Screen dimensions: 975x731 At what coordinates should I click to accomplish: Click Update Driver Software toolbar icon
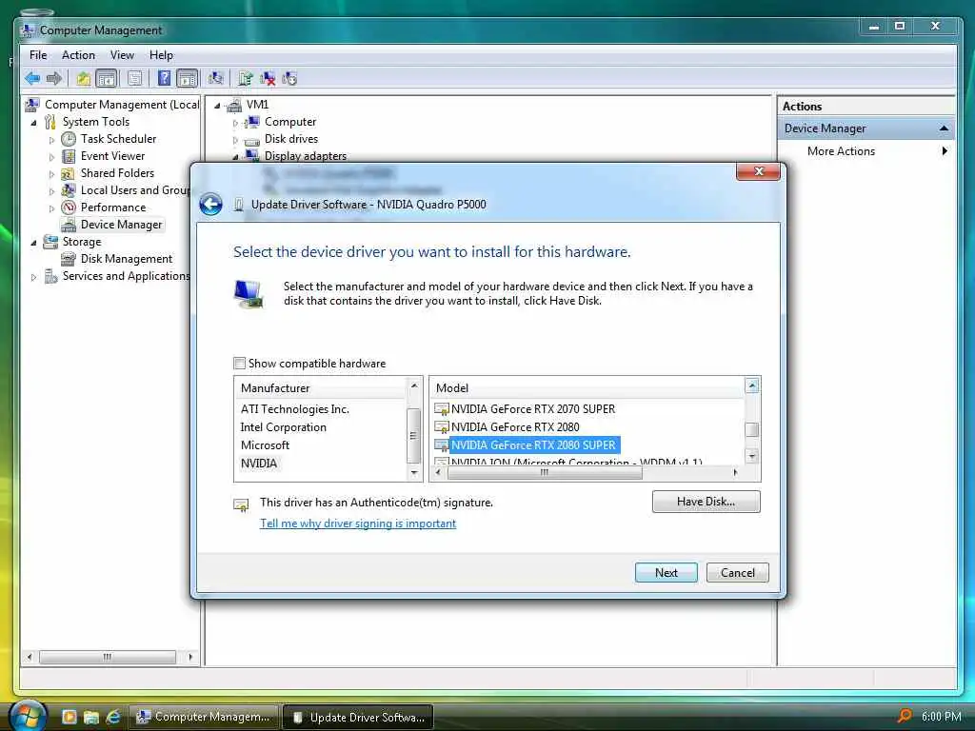pos(246,78)
